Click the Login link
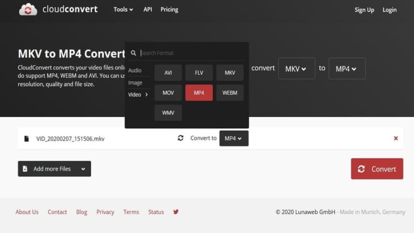 389,10
